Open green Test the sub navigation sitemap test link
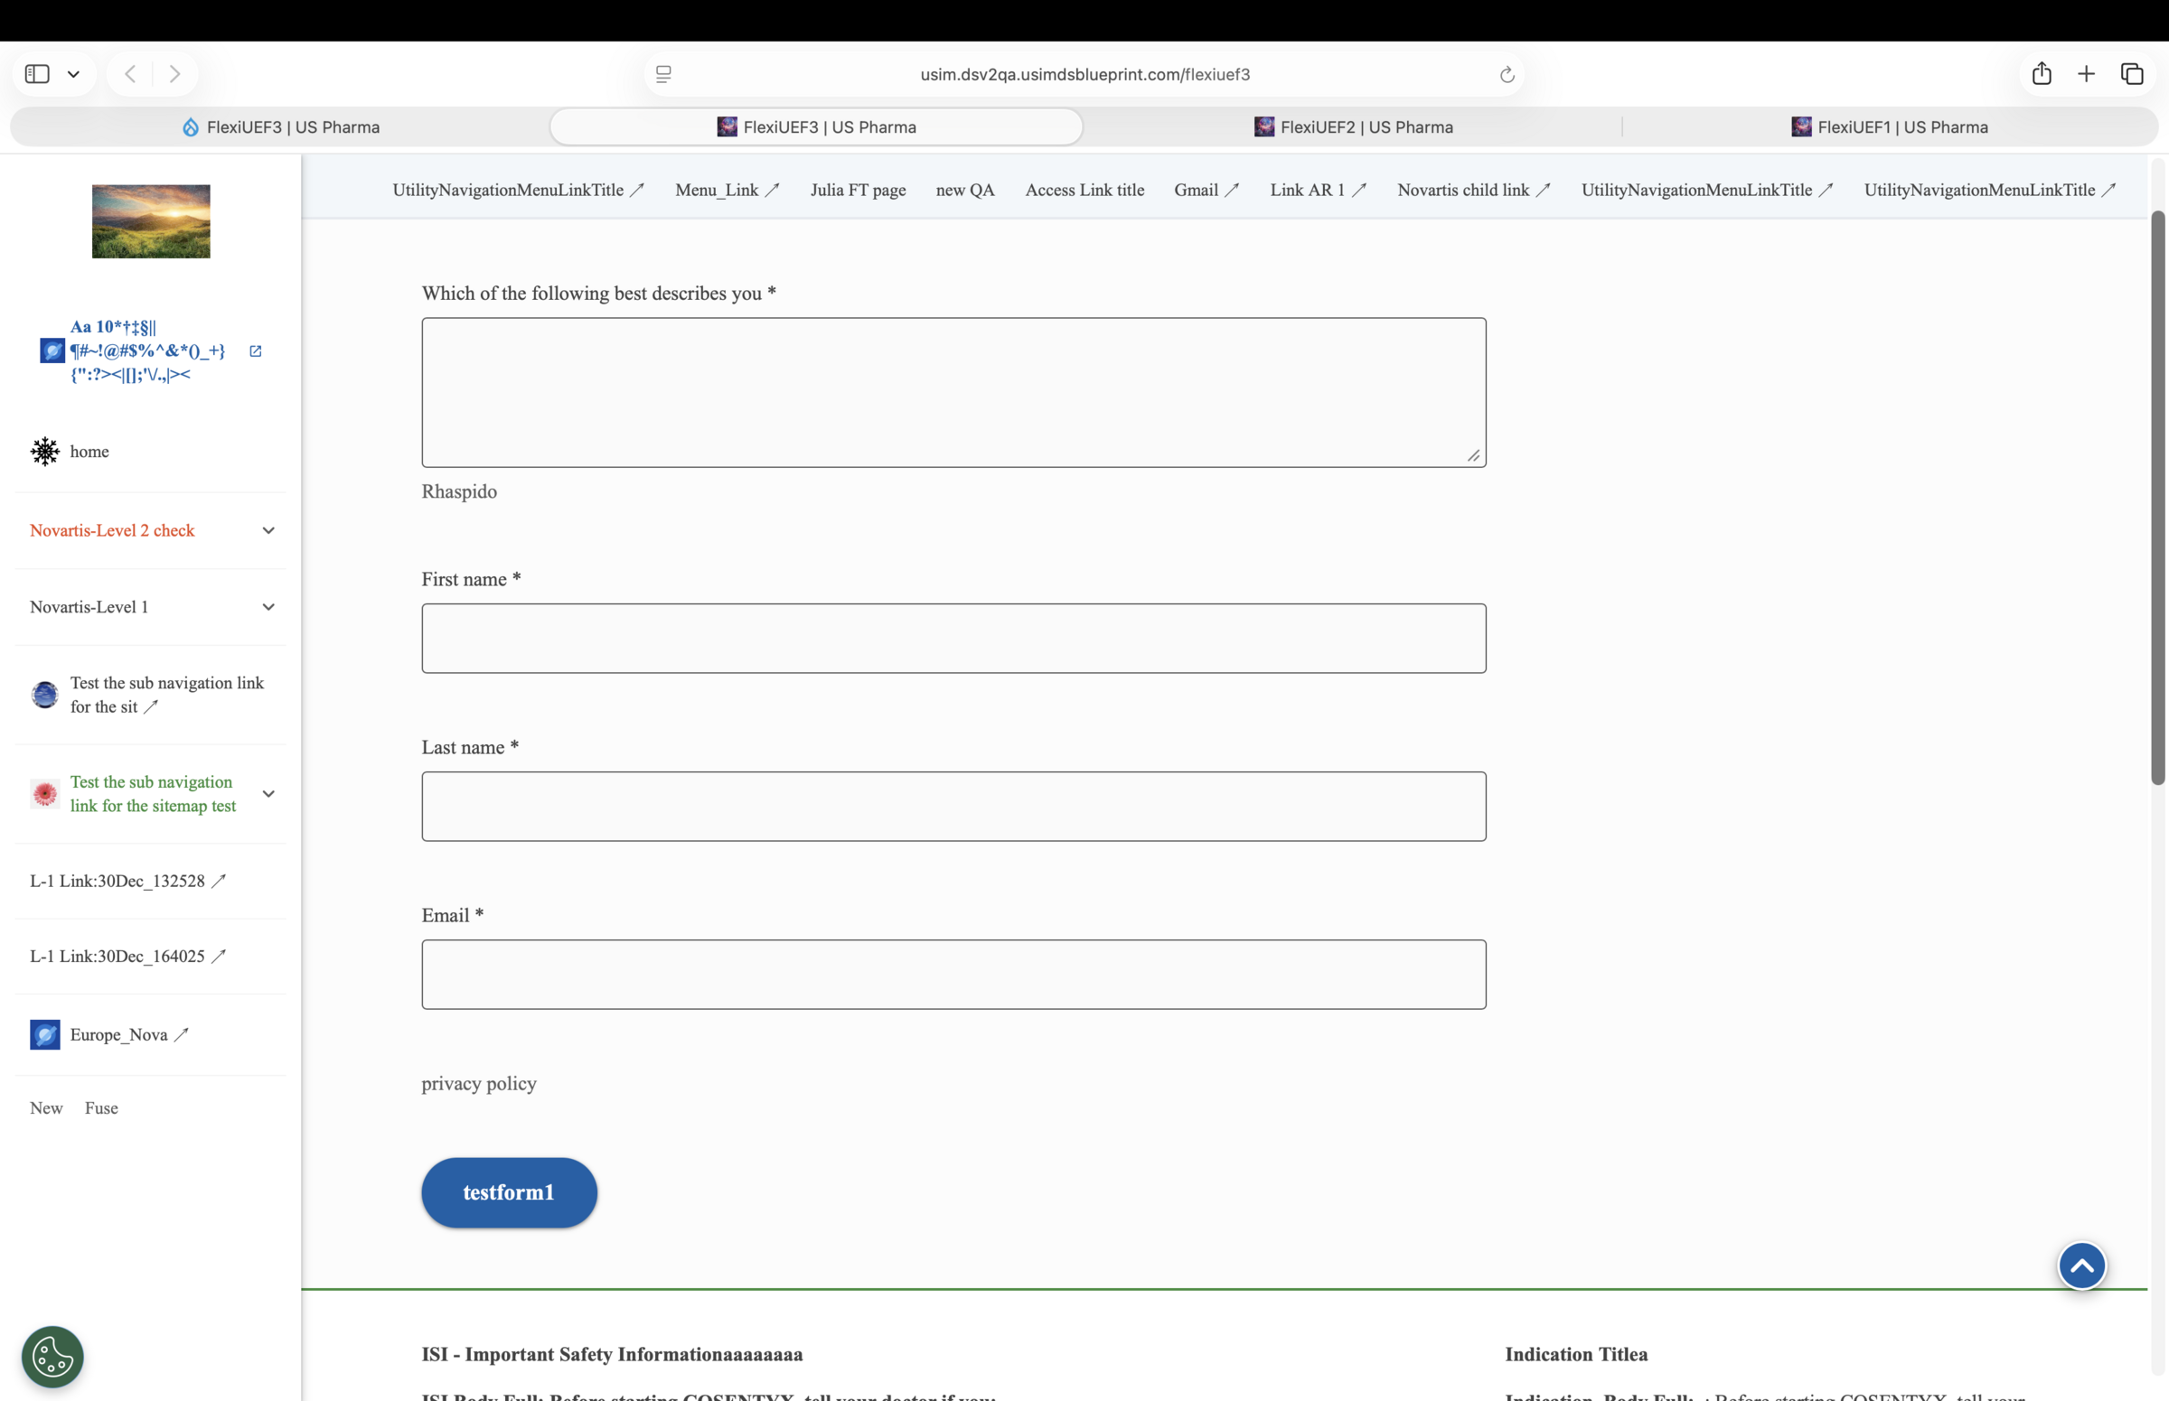This screenshot has height=1401, width=2169. pyautogui.click(x=153, y=794)
